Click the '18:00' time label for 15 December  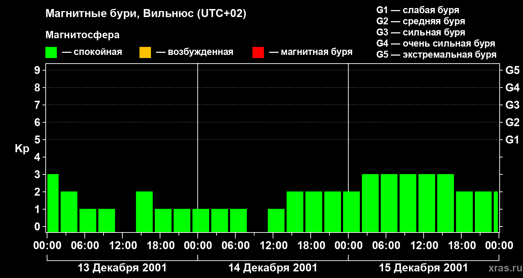[461, 245]
